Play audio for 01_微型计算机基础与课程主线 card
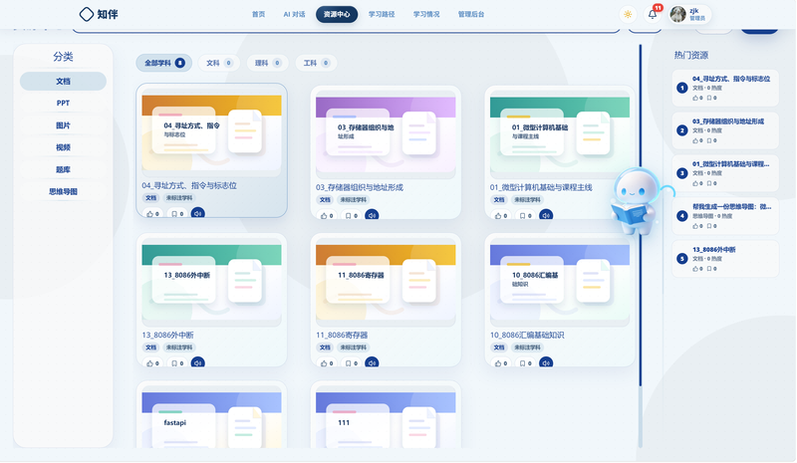 coord(546,215)
